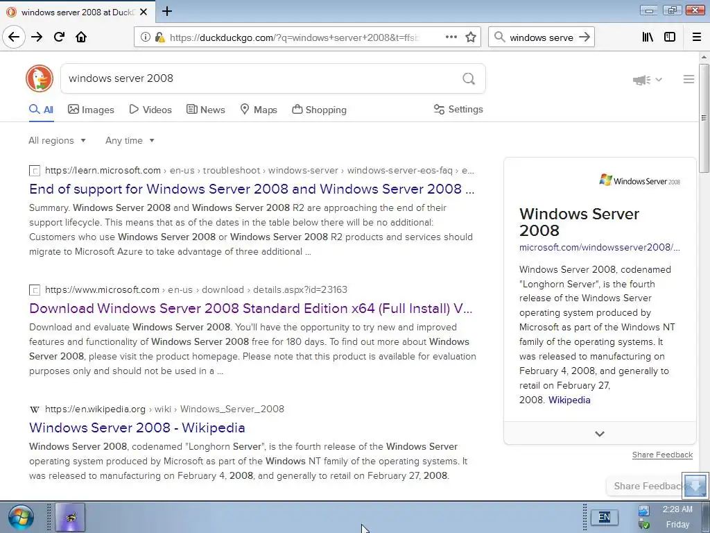Screen dimensions: 710x533
Task: Click favicon beside learn.microsoft.com result
Action: tap(35, 171)
